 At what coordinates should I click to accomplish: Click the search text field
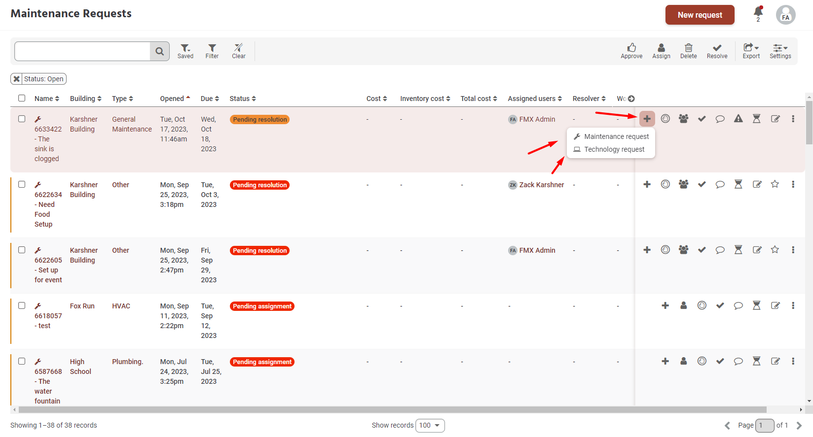82,51
